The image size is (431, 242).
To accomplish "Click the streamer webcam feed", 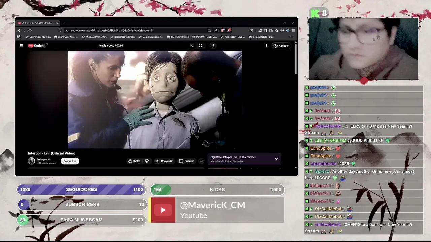I will tap(364, 49).
